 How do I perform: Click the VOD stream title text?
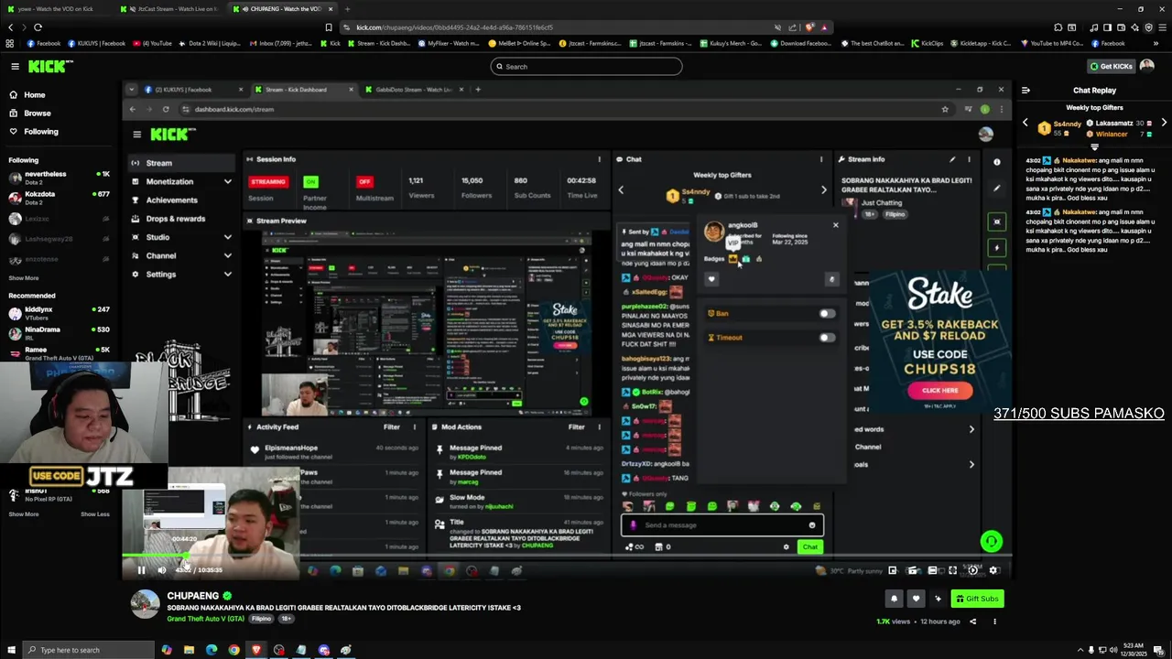coord(343,608)
